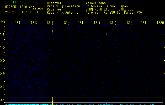This screenshot has width=165, height=105.
Task: Click the 1.1 kHz frequency label
Action: pyautogui.click(x=2, y=34)
